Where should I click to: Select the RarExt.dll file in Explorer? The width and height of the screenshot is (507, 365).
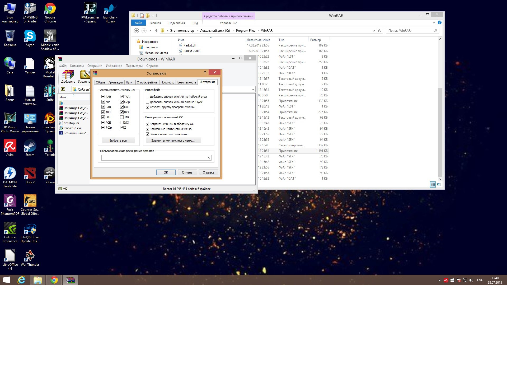[190, 45]
